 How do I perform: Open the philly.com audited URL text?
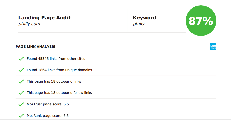click(x=29, y=24)
